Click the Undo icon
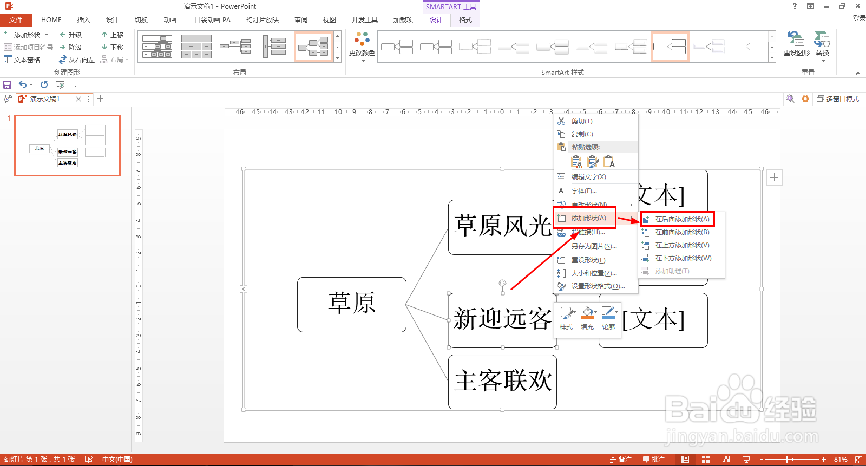The height and width of the screenshot is (466, 866). pyautogui.click(x=23, y=85)
